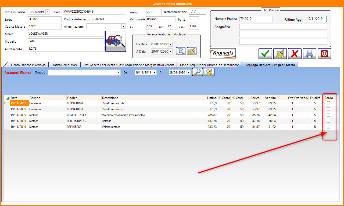Select the Riepilogo Dati Acquisiti per il Mezzo tab
The width and height of the screenshot is (344, 206).
tap(270, 65)
